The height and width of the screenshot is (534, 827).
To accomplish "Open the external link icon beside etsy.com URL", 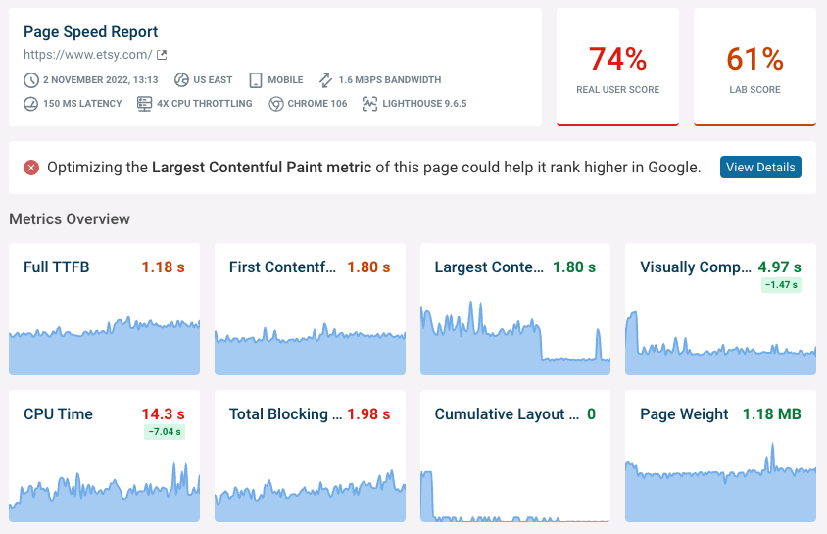I will tap(162, 54).
